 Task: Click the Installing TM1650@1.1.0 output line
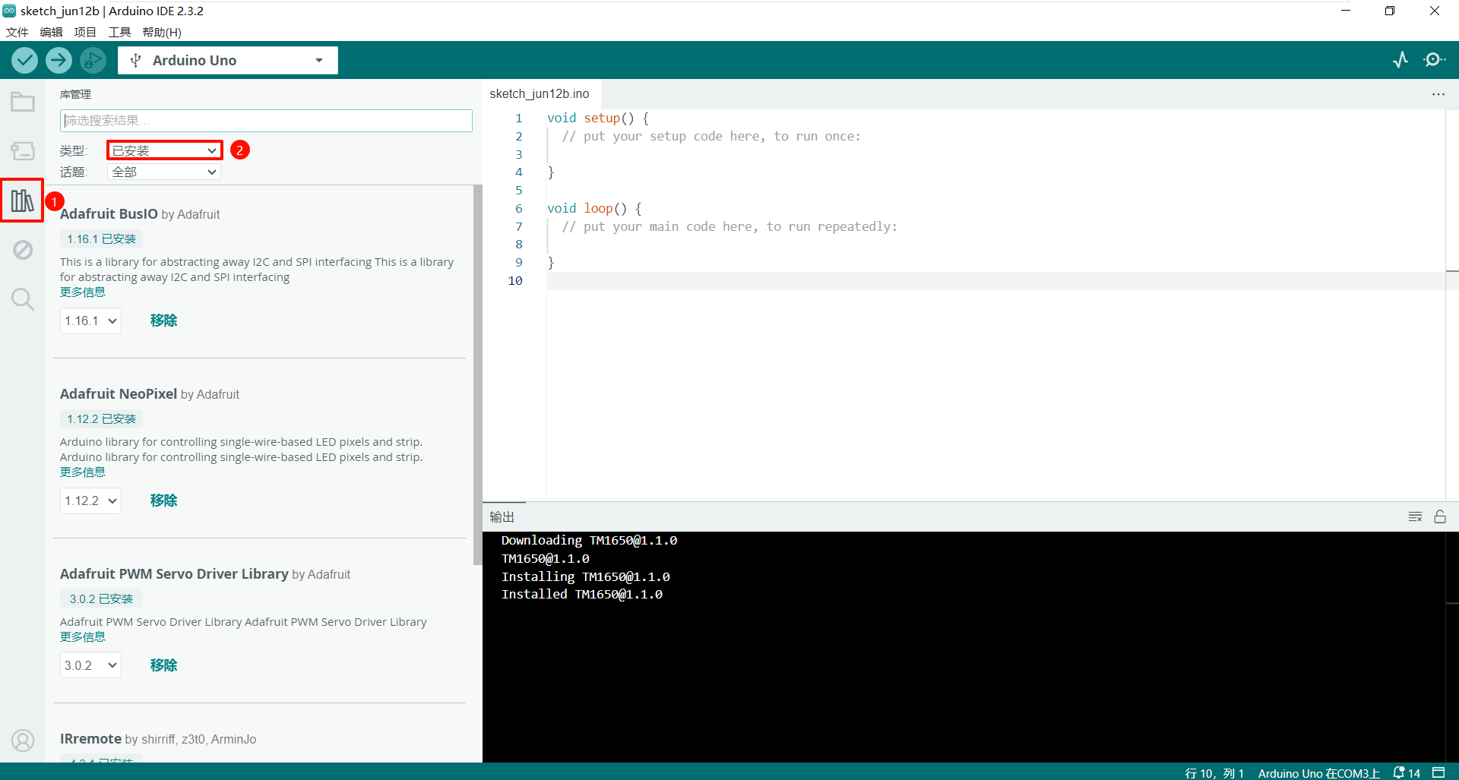point(586,577)
